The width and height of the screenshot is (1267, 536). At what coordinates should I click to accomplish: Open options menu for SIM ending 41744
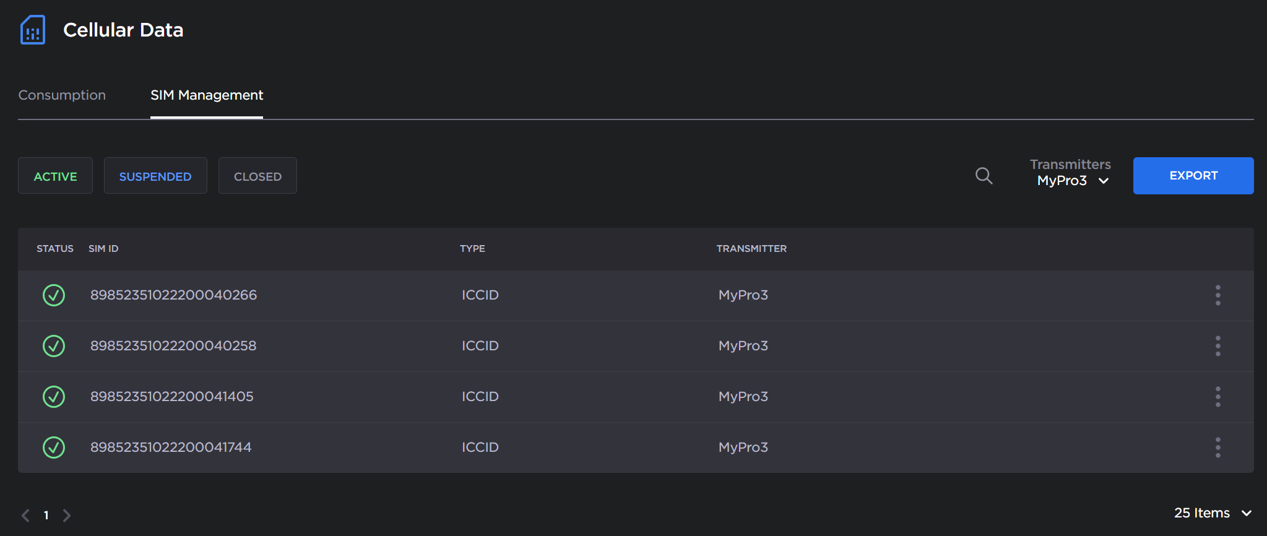(1217, 447)
